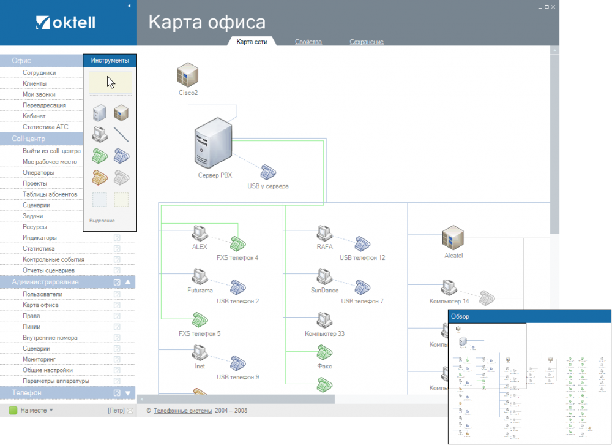
Task: Open the Сохранение tab
Action: [367, 42]
